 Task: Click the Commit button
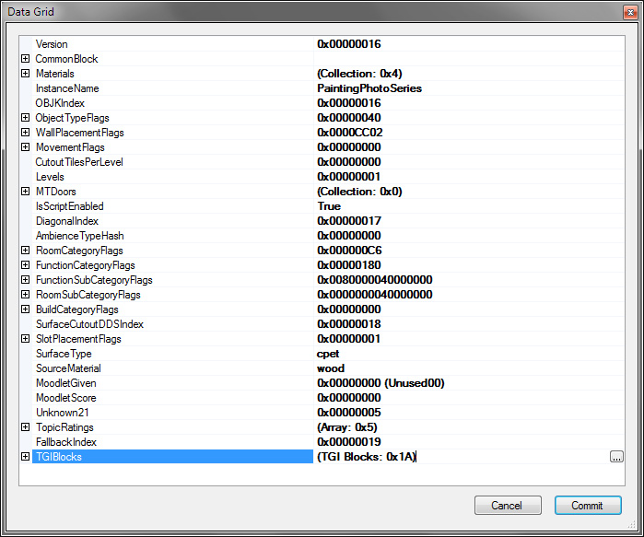click(587, 506)
